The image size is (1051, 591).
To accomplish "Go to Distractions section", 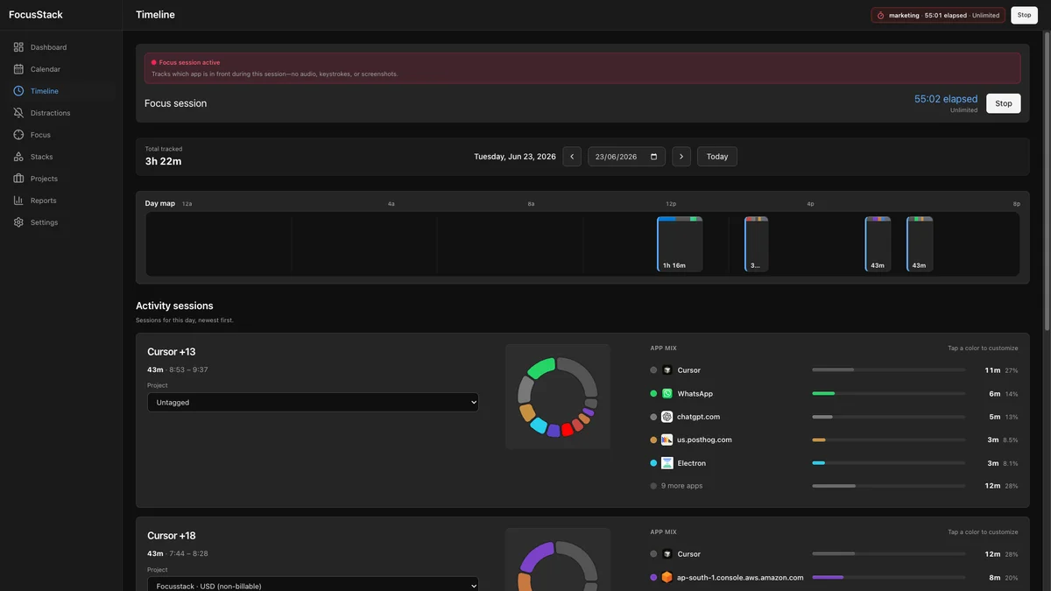I will click(60, 113).
